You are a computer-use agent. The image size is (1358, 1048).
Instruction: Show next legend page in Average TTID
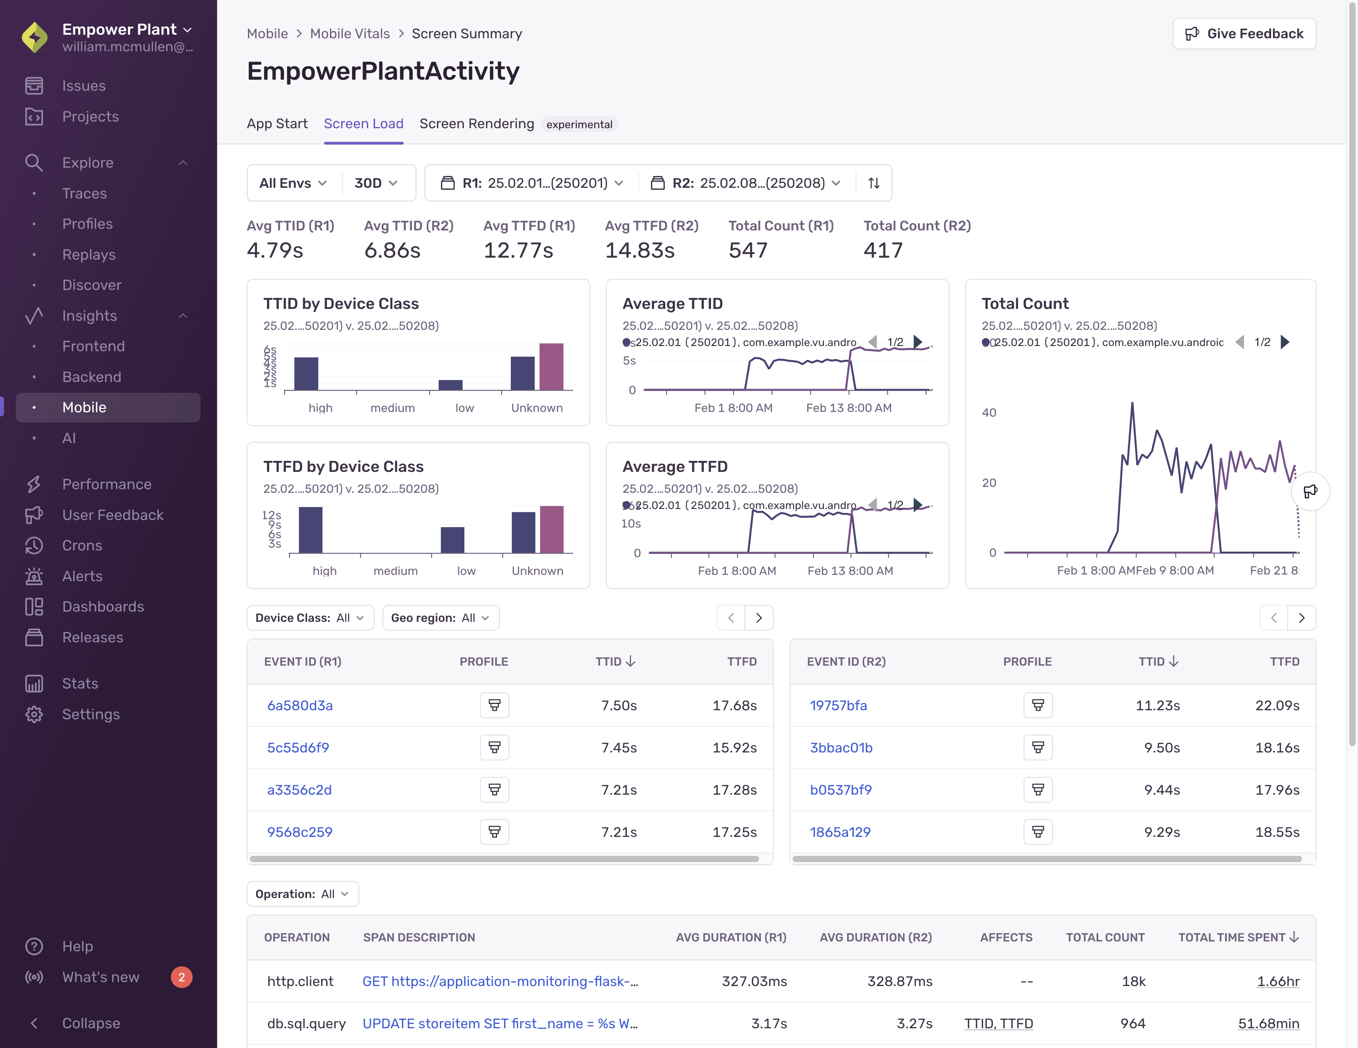click(917, 342)
